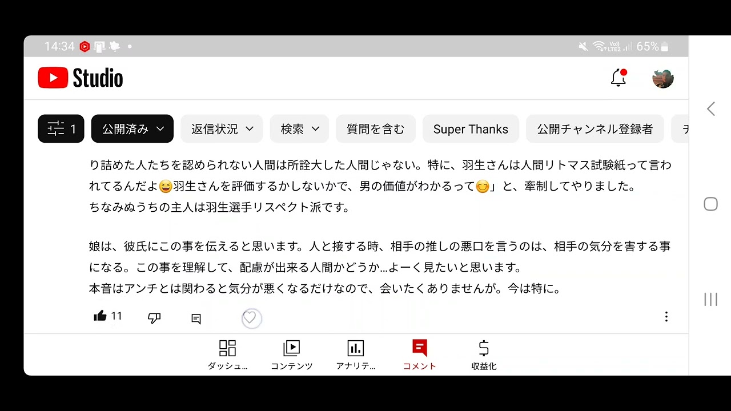This screenshot has width=731, height=411.
Task: Expand the 公開済み dropdown
Action: click(132, 129)
